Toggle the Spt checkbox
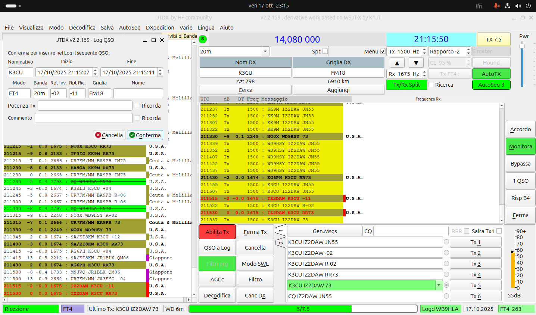This screenshot has width=536, height=315. [325, 51]
